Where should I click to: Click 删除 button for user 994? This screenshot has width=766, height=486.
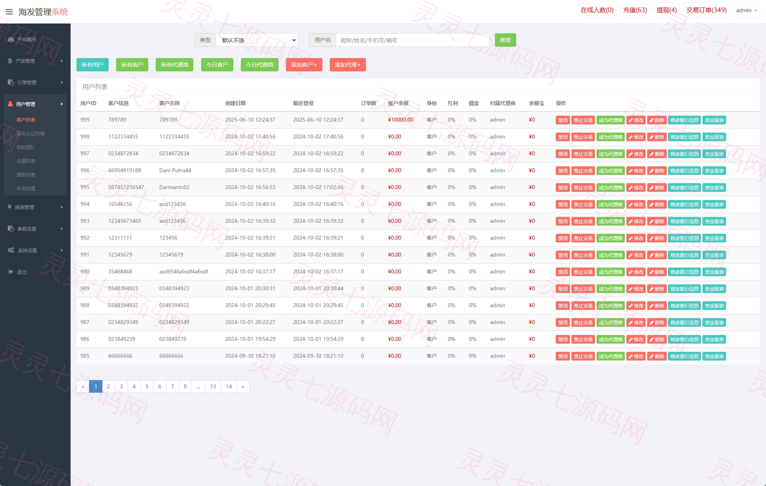pyautogui.click(x=657, y=204)
